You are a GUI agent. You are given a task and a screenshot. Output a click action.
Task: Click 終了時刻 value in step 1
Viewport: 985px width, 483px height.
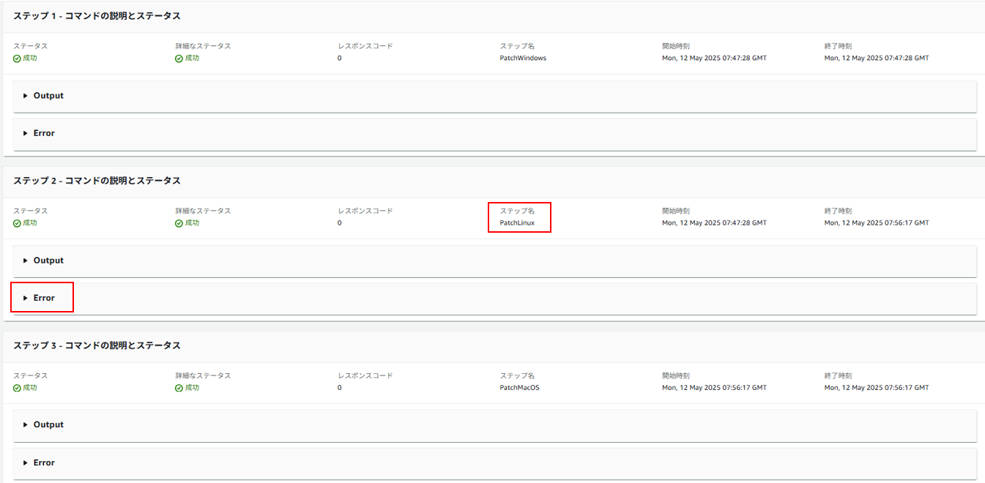tap(877, 59)
